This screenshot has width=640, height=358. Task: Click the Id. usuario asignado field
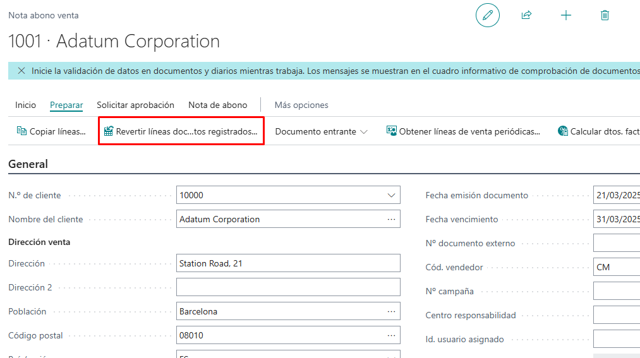[x=617, y=339]
